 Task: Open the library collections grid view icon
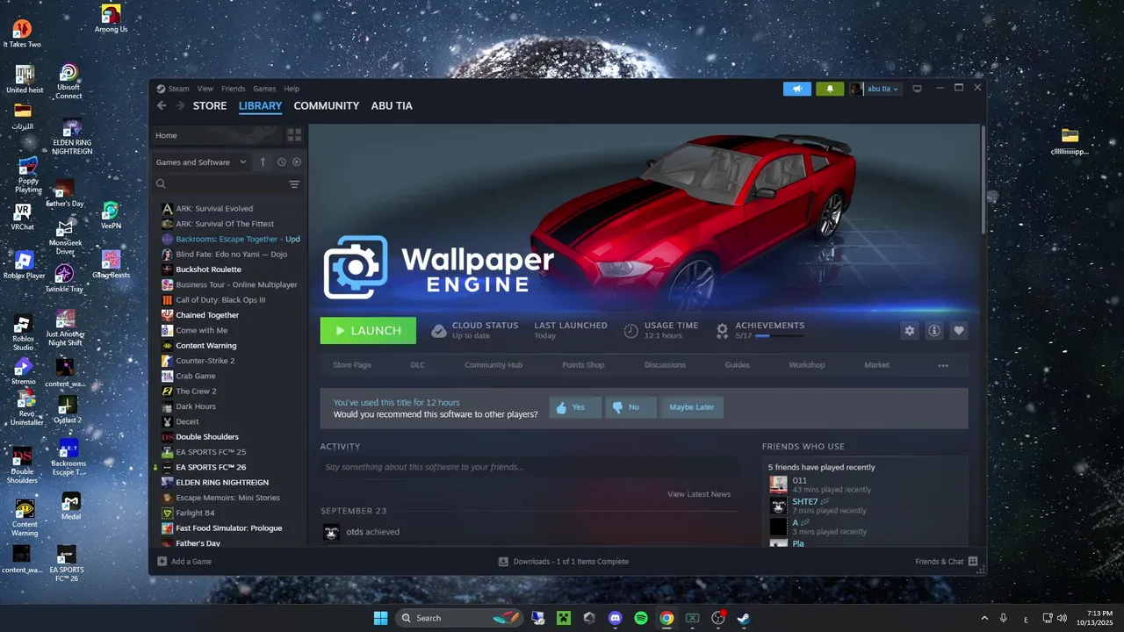tap(294, 135)
